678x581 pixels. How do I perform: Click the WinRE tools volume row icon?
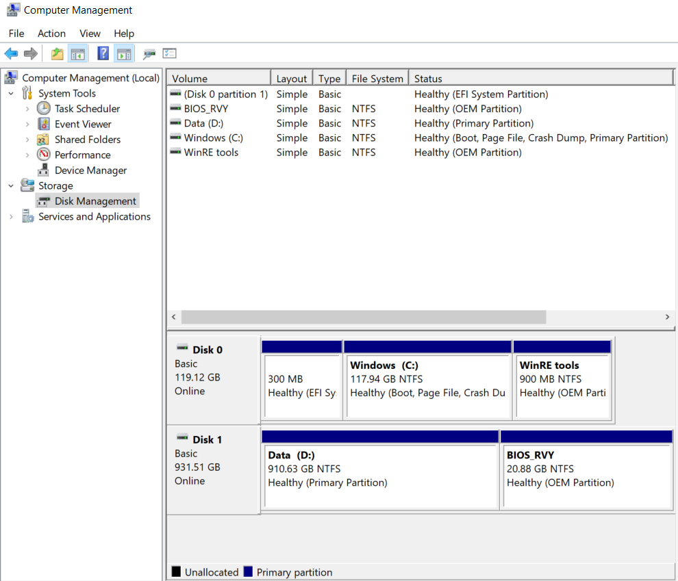(175, 152)
